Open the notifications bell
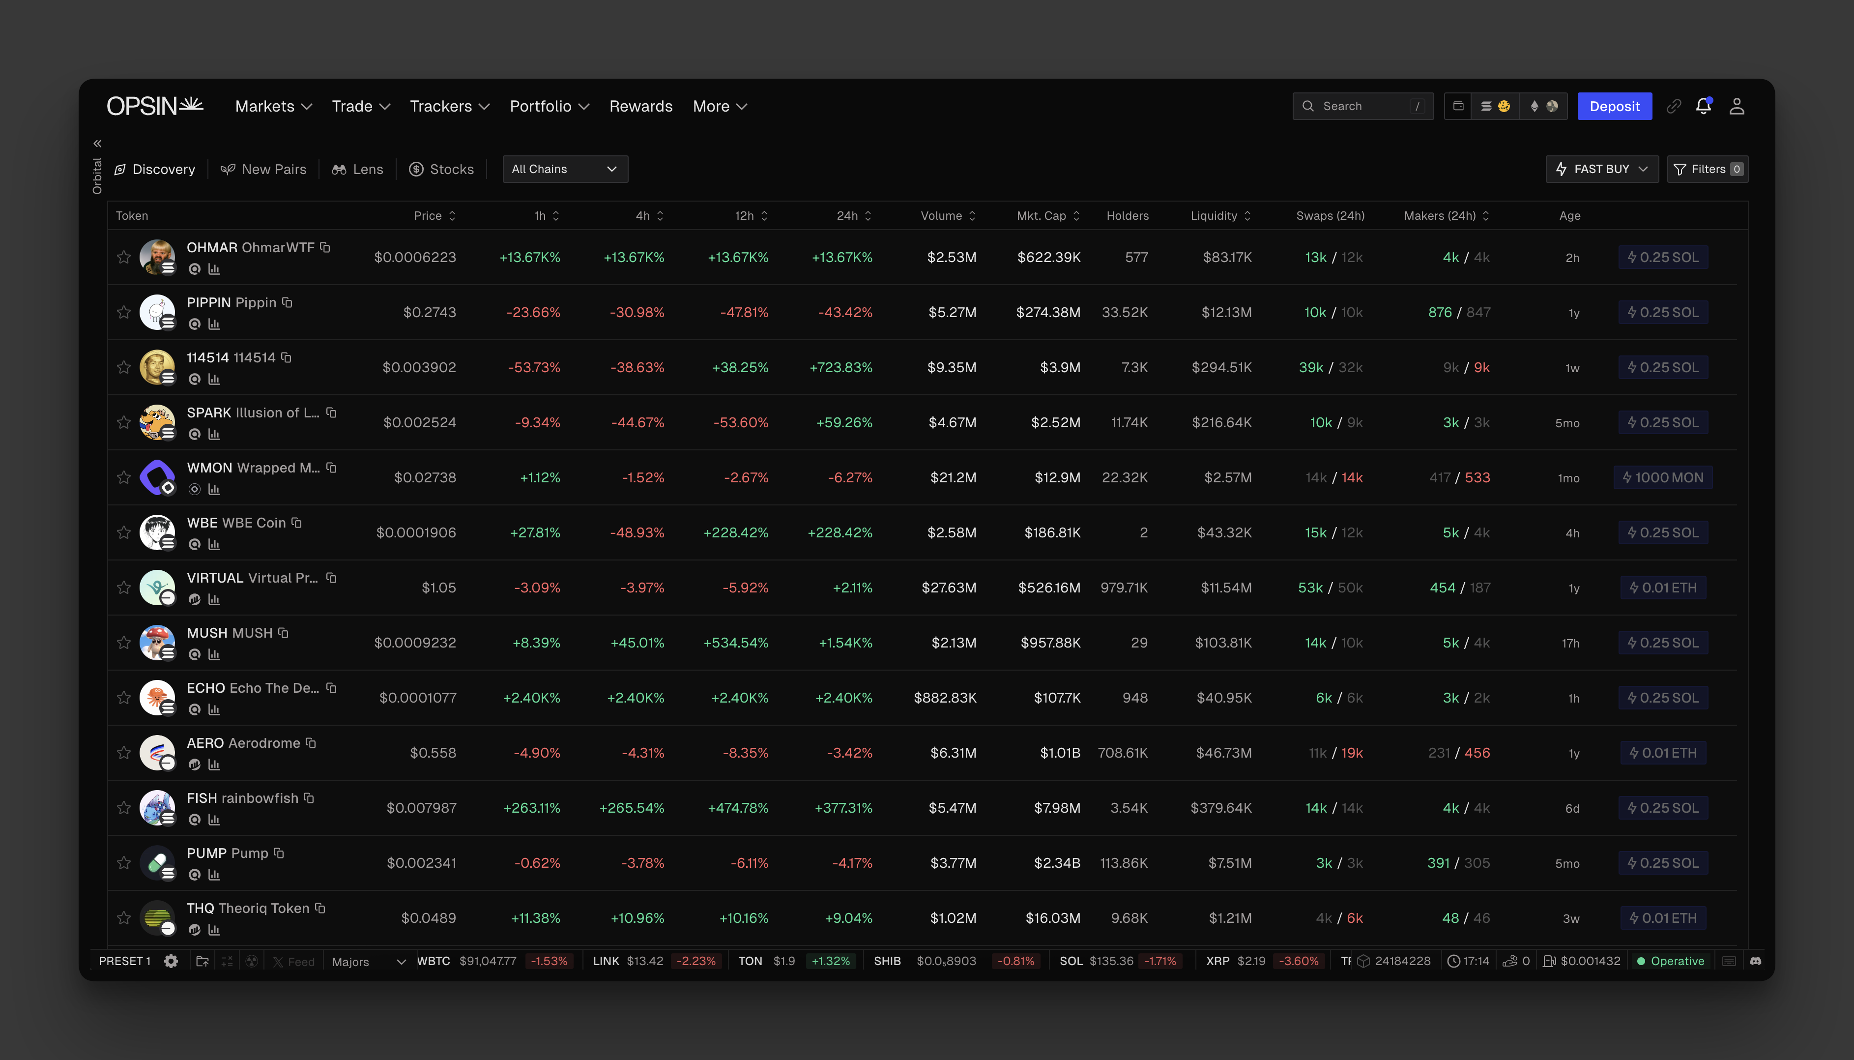Viewport: 1854px width, 1060px height. 1704,106
